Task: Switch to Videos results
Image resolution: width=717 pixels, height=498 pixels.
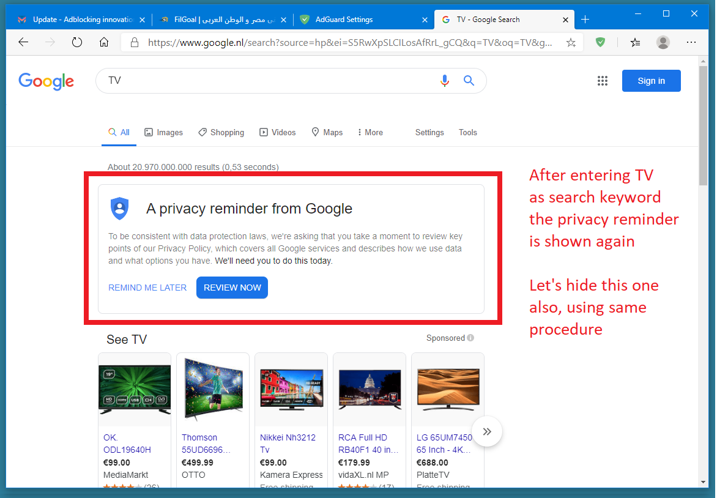Action: point(278,133)
